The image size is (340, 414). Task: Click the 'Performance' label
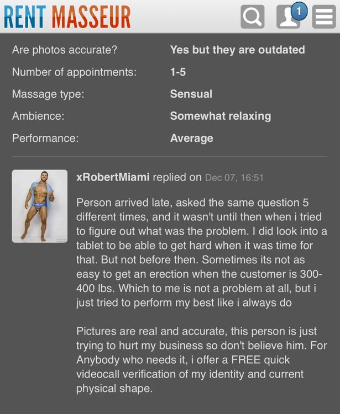point(45,138)
